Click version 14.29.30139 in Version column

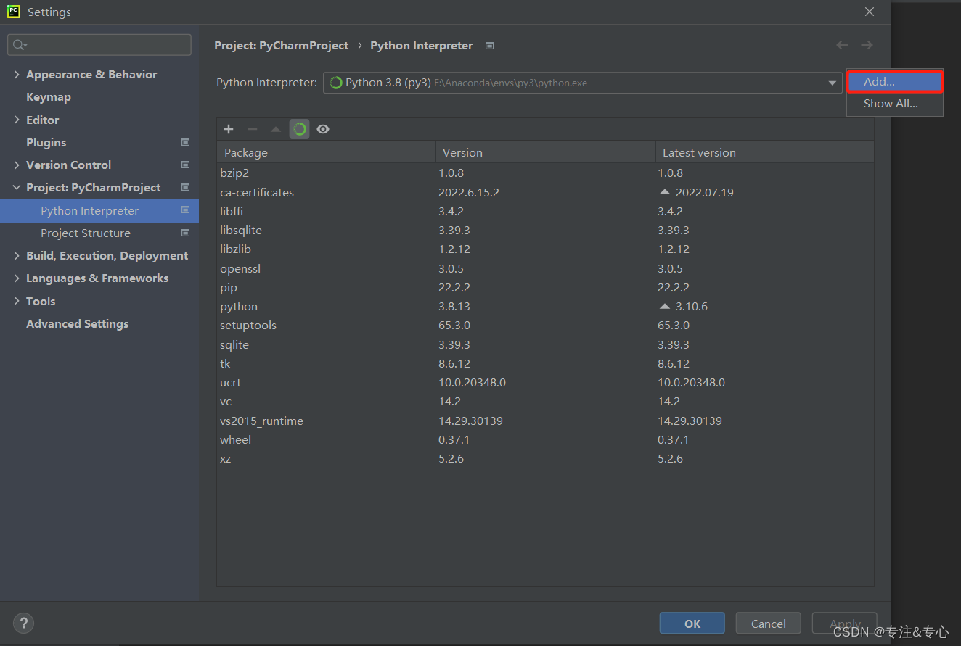click(470, 421)
